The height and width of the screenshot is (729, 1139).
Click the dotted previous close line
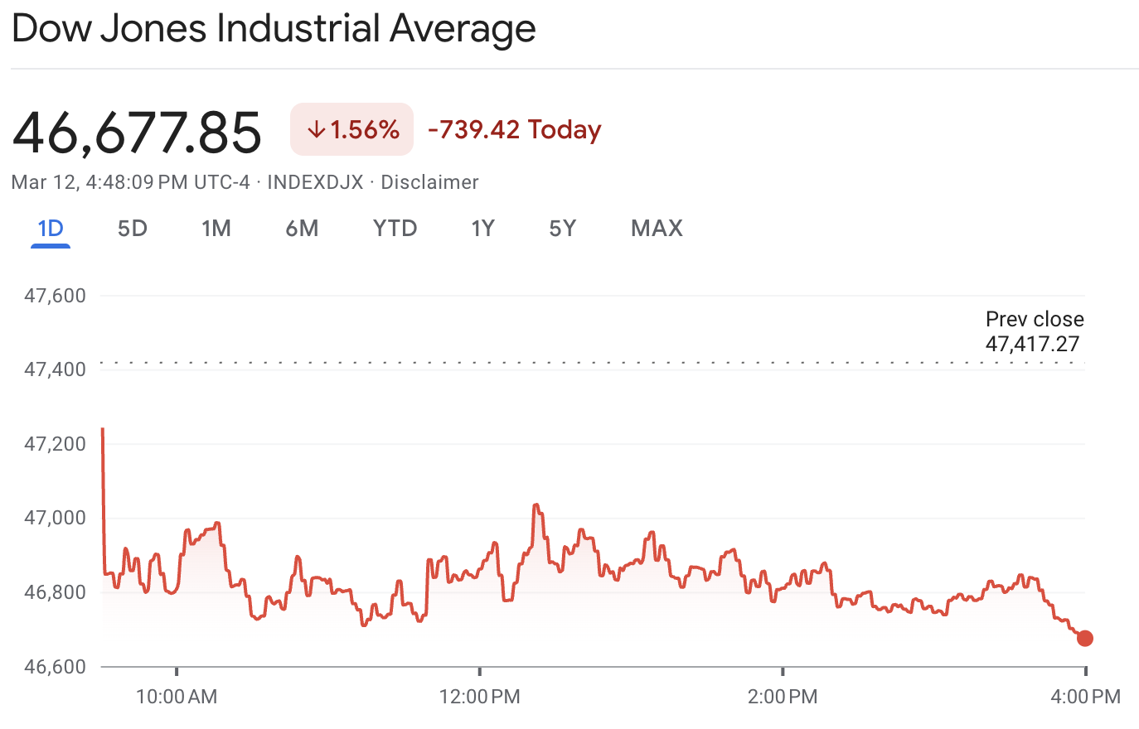pyautogui.click(x=580, y=363)
